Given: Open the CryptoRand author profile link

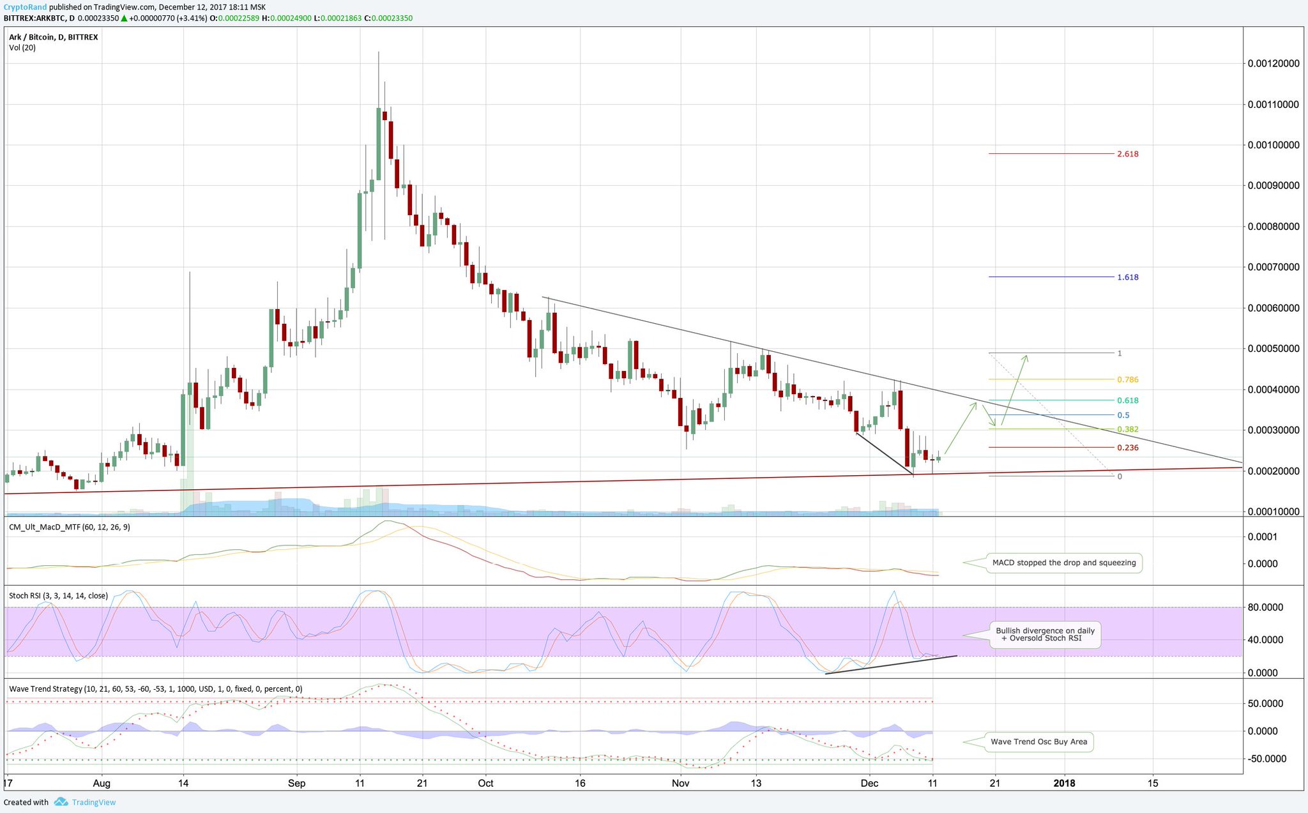Looking at the screenshot, I should pos(26,7).
